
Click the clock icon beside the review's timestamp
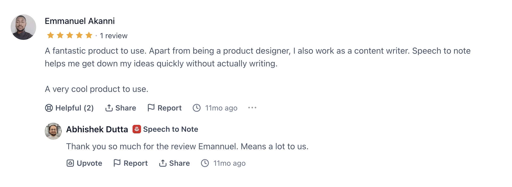pyautogui.click(x=197, y=108)
